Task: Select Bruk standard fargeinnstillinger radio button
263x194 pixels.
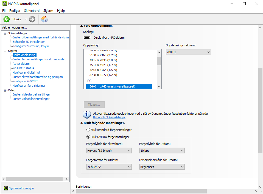Action: pyautogui.click(x=88, y=130)
